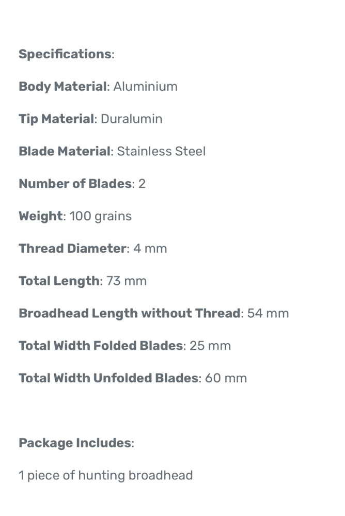Click the 73 mm value
This screenshot has height=516, width=345.
(x=127, y=281)
